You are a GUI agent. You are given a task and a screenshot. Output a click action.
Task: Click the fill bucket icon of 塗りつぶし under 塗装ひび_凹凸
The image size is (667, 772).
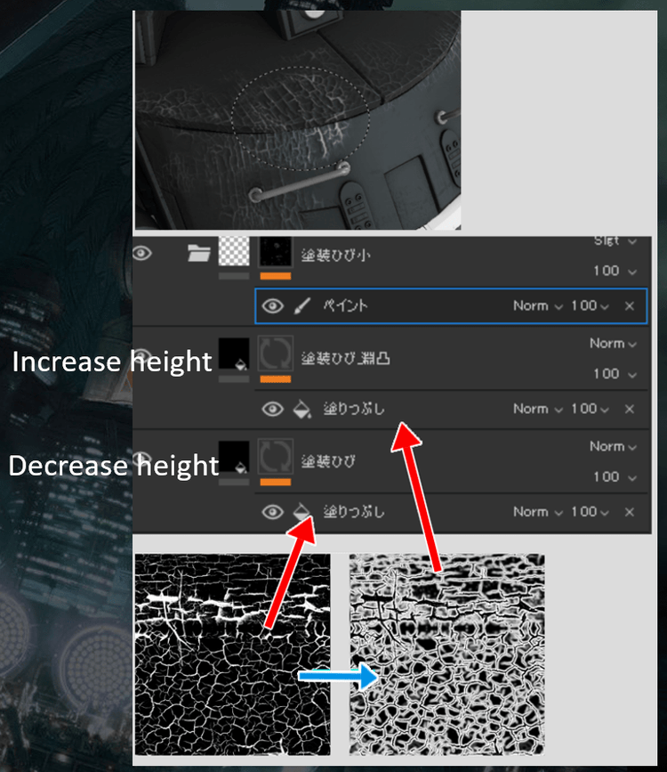(302, 409)
